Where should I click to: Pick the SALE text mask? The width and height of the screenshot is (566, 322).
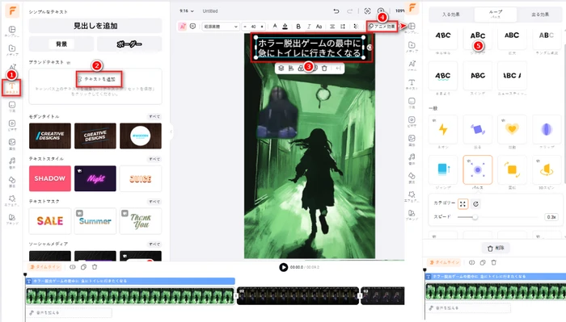50,221
